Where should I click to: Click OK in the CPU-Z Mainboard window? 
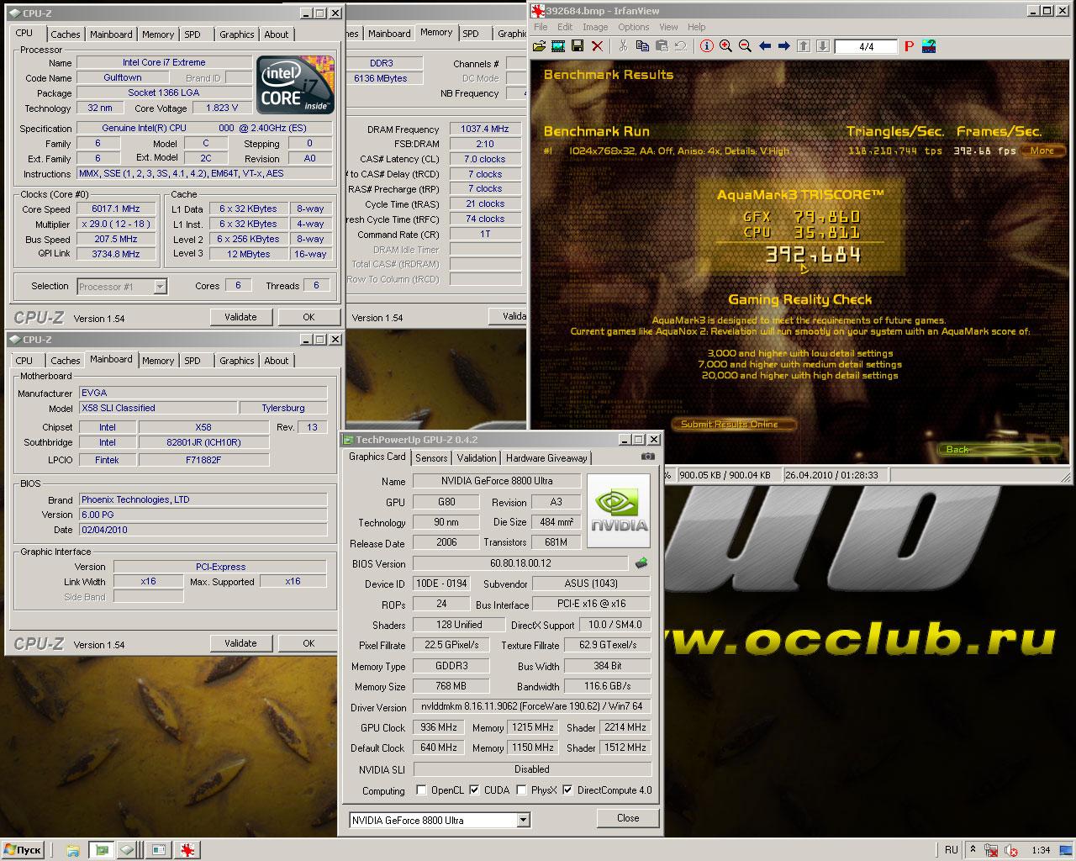(x=309, y=643)
